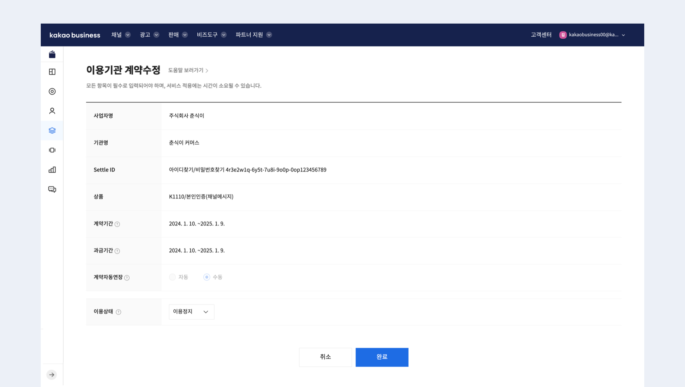Select the 자동 radio button
Viewport: 685px width, 387px height.
coord(172,277)
